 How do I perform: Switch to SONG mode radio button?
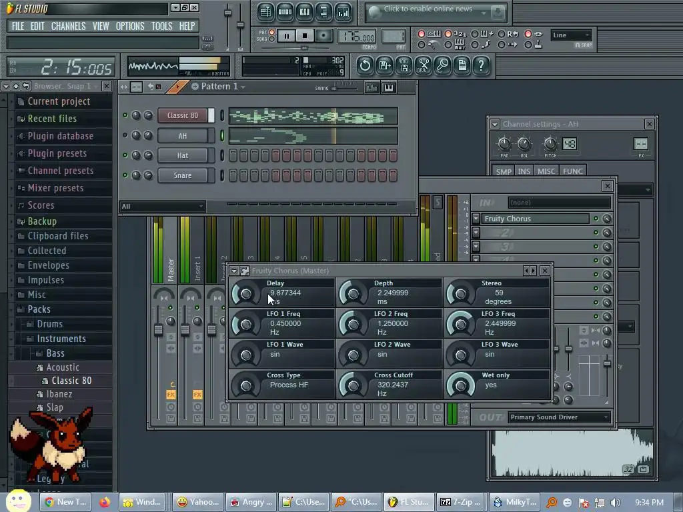pos(272,39)
